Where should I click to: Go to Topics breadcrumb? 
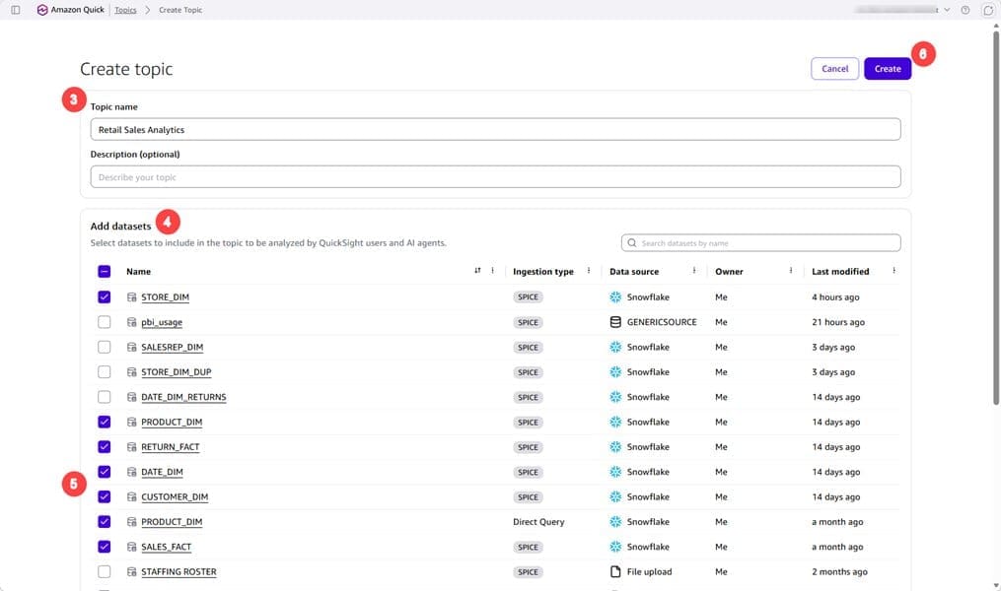coord(125,10)
